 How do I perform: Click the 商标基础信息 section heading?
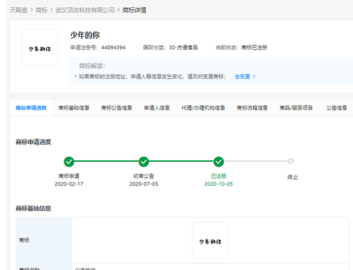(x=33, y=208)
